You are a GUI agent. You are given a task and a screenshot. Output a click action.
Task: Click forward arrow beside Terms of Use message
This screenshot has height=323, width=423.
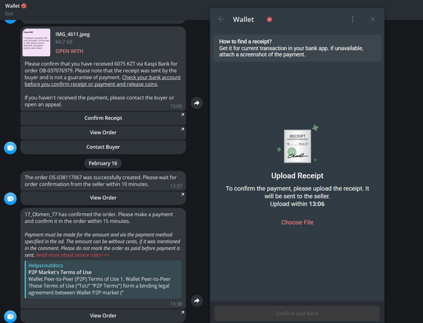[x=197, y=301]
